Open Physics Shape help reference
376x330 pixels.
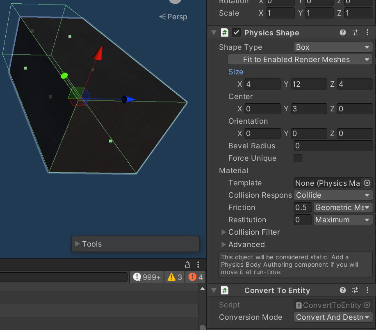(x=343, y=32)
